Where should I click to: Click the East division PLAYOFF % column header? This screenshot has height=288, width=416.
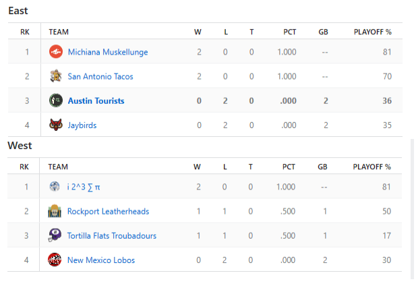(372, 32)
